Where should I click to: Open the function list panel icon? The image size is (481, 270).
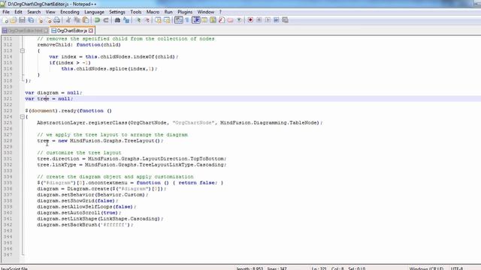[x=222, y=20]
